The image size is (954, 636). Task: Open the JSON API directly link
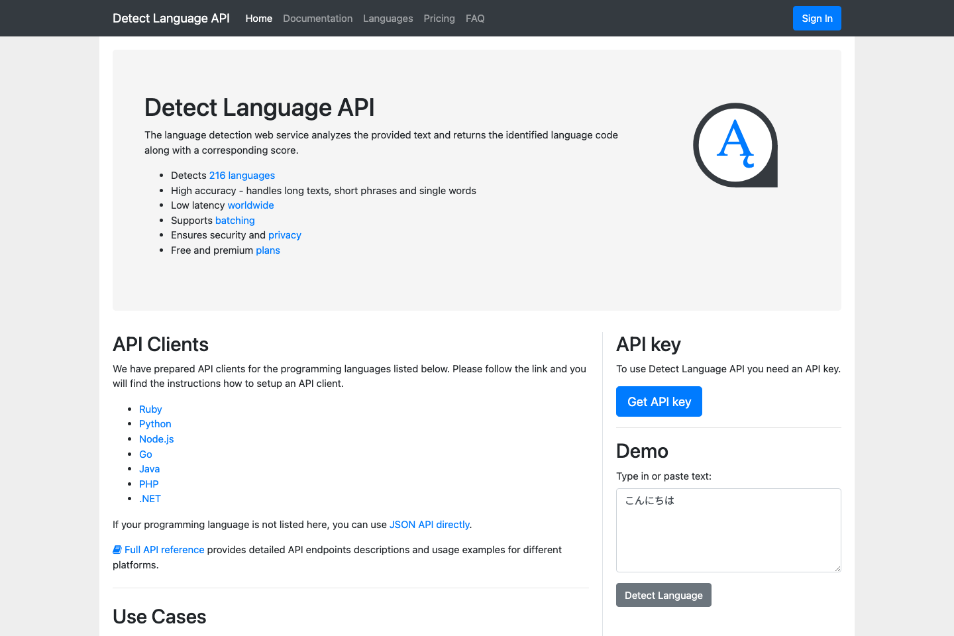click(x=429, y=524)
